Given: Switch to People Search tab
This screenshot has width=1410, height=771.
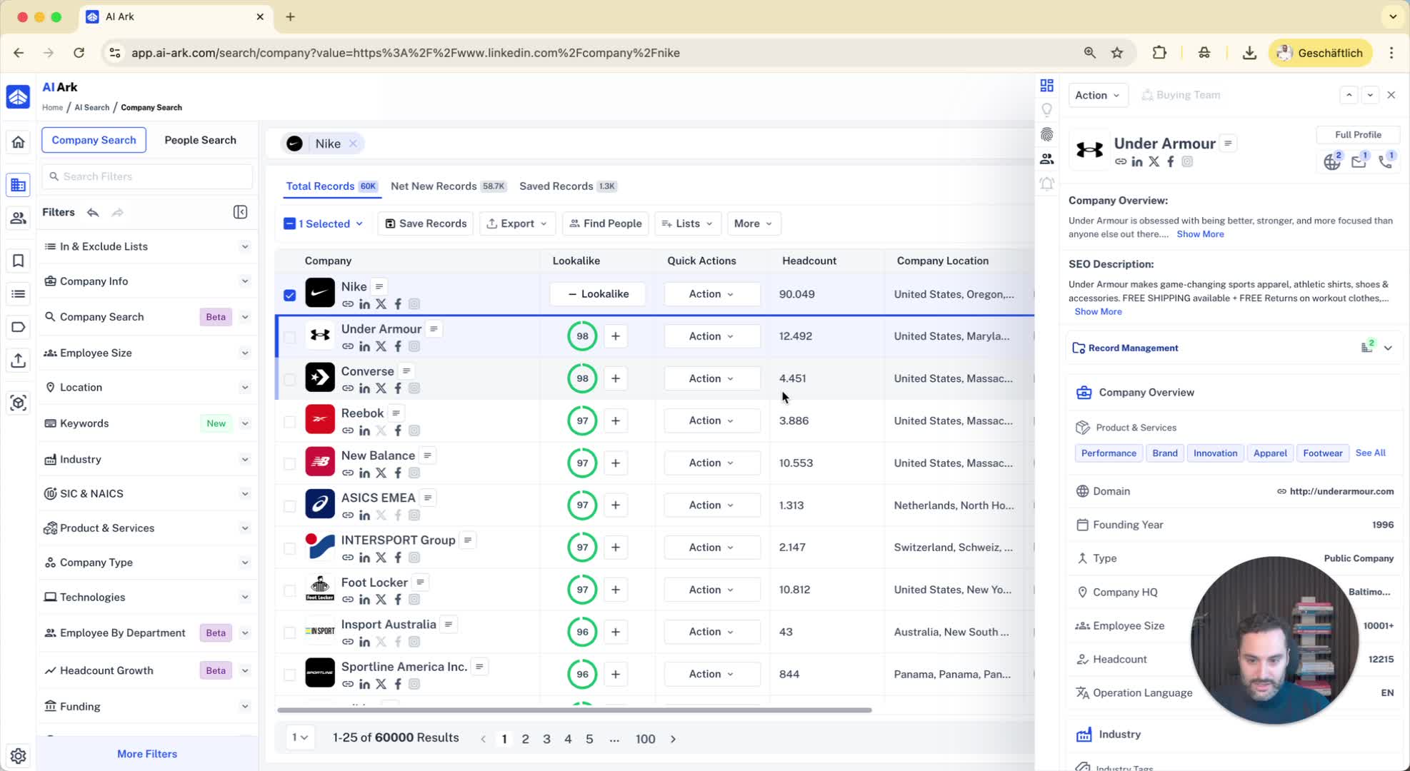Looking at the screenshot, I should pos(200,140).
